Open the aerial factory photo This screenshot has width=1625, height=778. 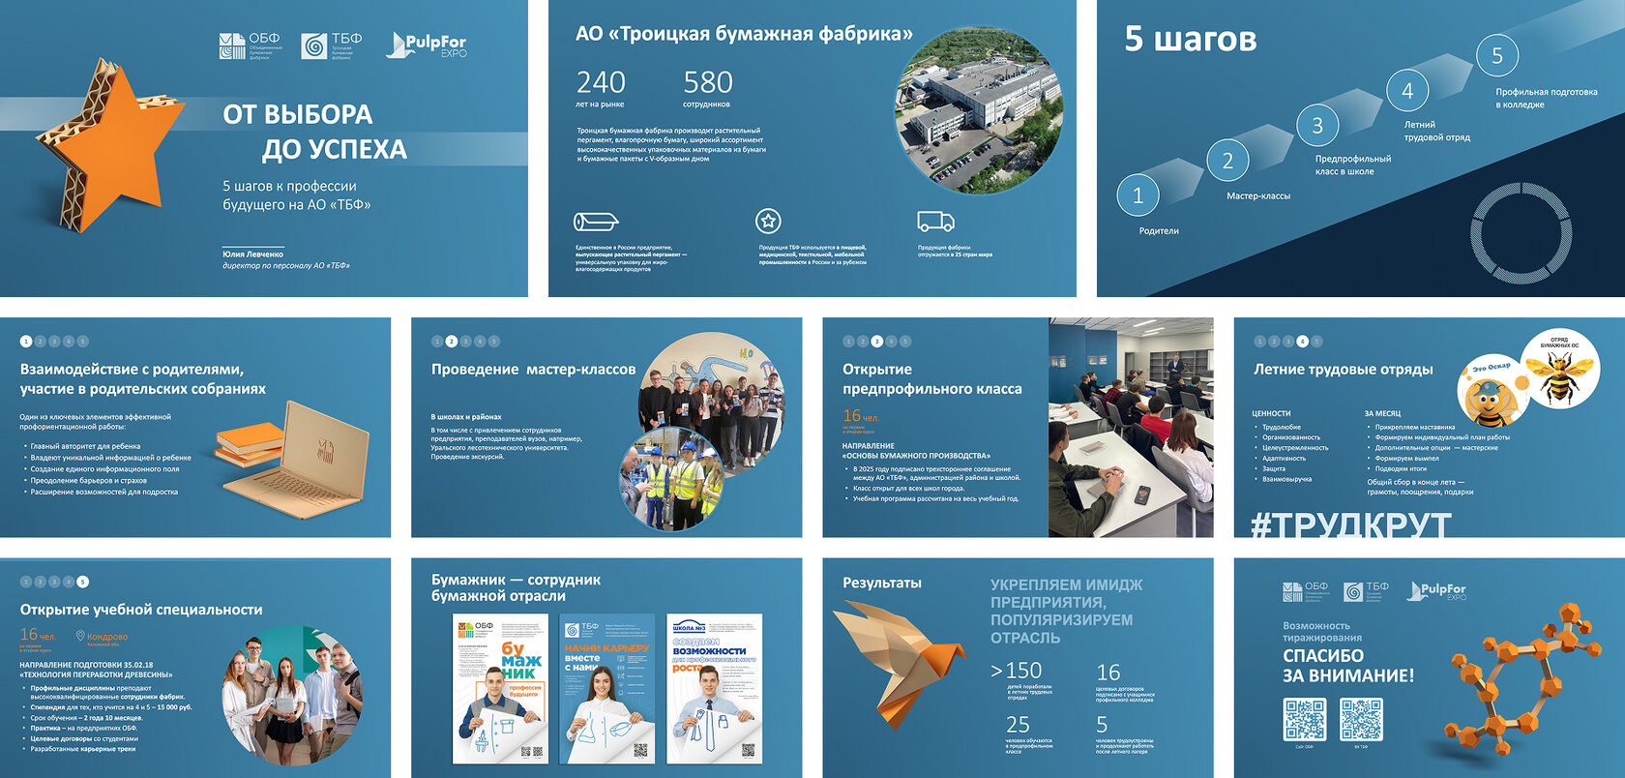(x=978, y=110)
